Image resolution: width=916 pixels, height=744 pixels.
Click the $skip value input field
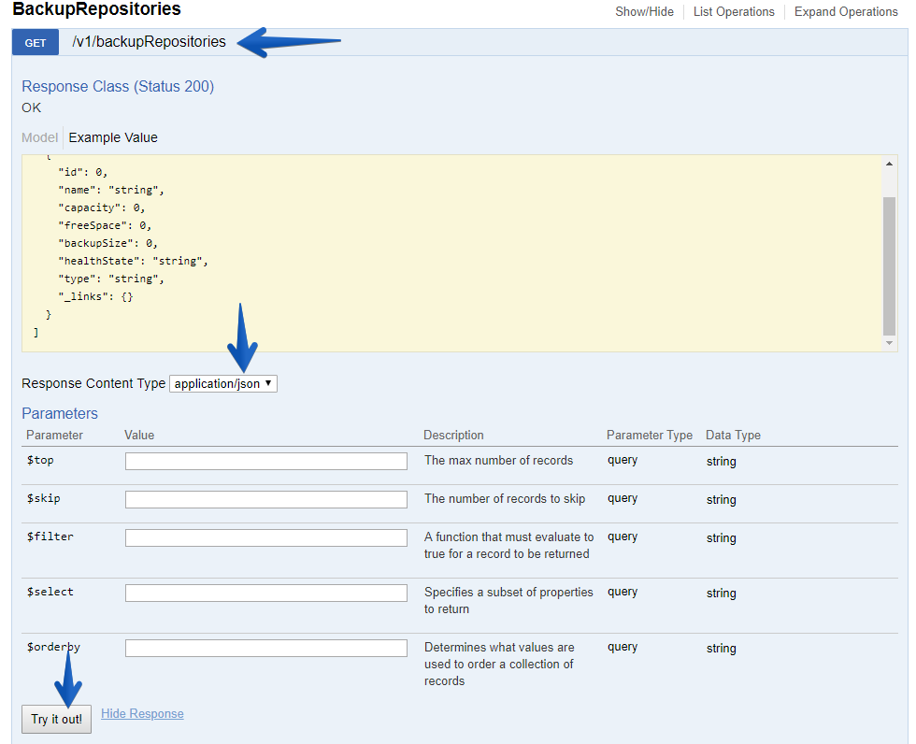(x=265, y=499)
